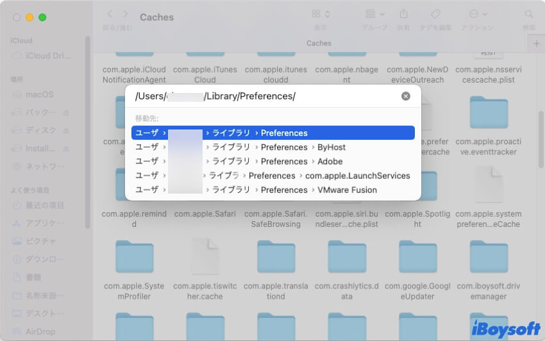Click the com.apple.remindd label
The width and height of the screenshot is (545, 341).
134,219
